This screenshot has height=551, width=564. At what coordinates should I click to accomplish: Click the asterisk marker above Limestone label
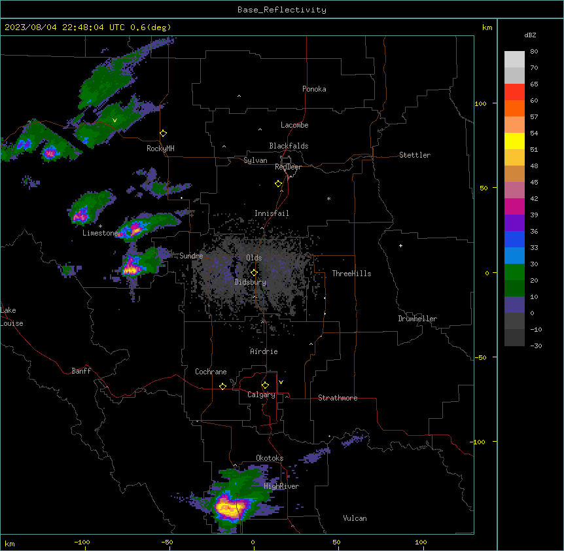pyautogui.click(x=100, y=226)
